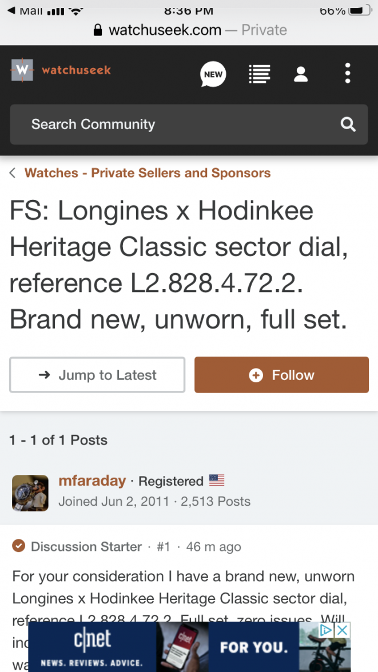The height and width of the screenshot is (672, 378).
Task: Open mfaraday's profile
Action: 92,481
